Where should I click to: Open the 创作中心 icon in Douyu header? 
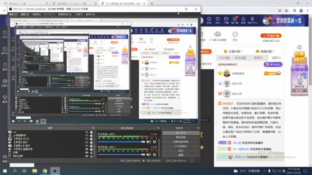[x=252, y=20]
